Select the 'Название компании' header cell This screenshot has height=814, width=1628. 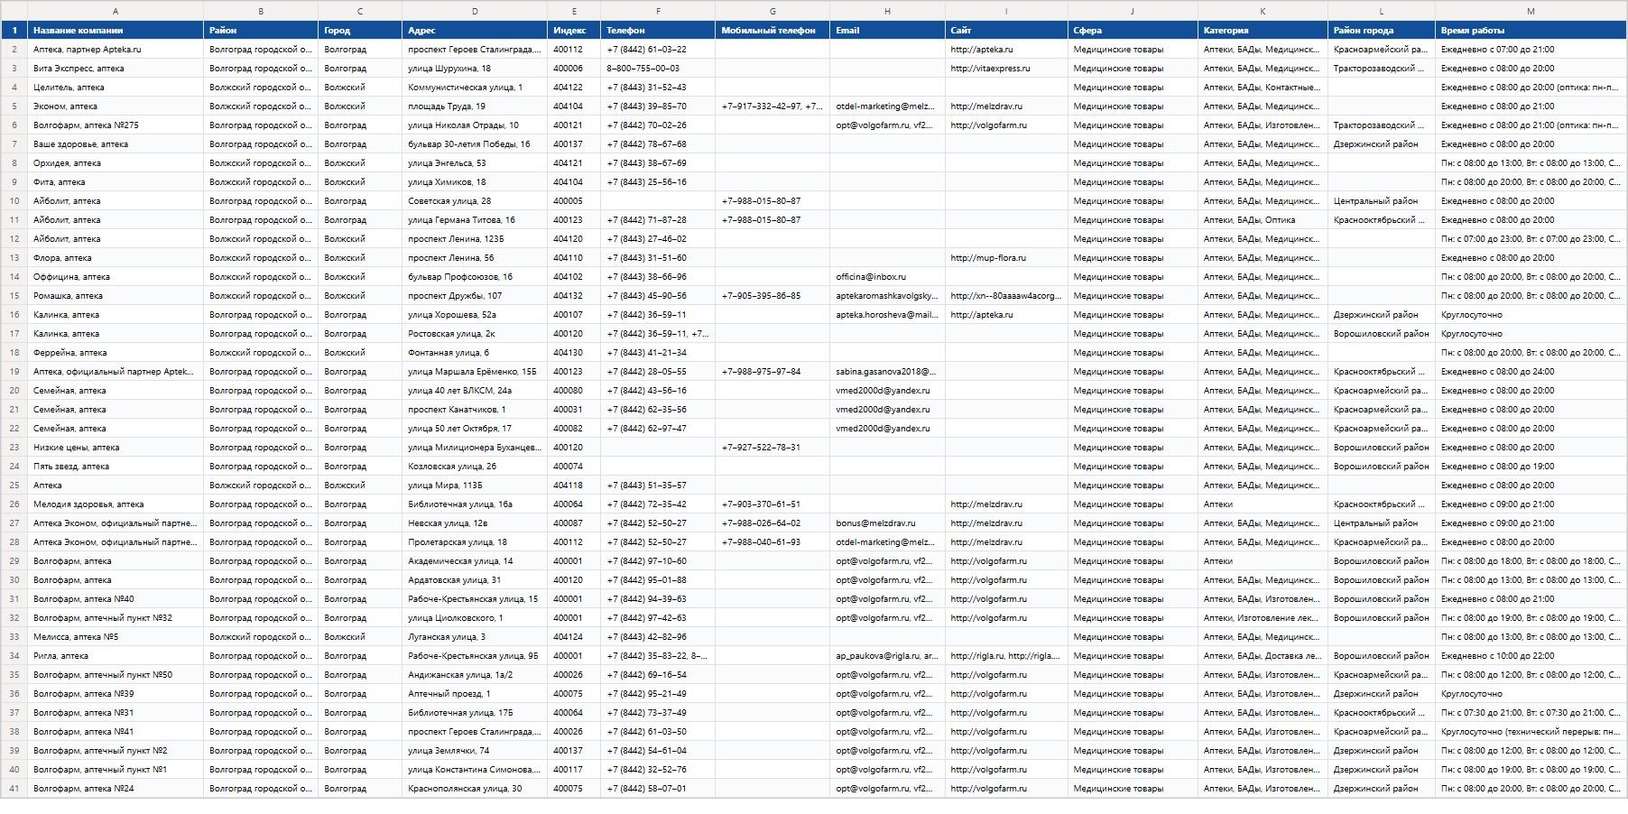coord(116,31)
